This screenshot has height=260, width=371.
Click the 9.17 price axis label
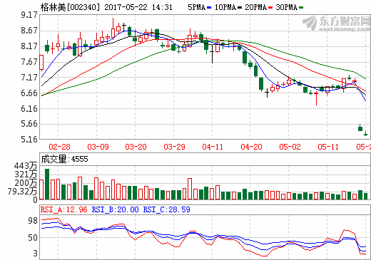[29, 15]
